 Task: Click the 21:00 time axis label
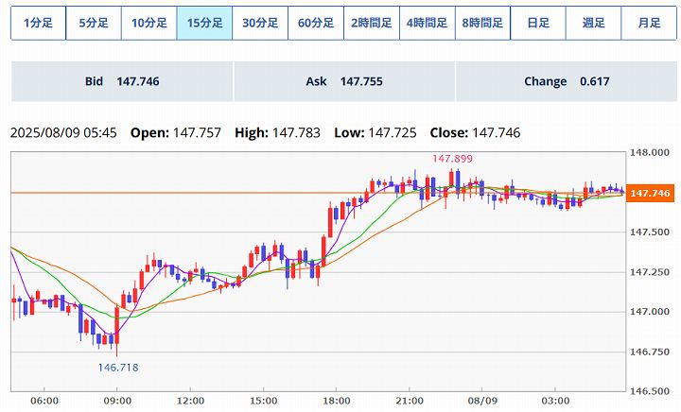click(x=410, y=401)
